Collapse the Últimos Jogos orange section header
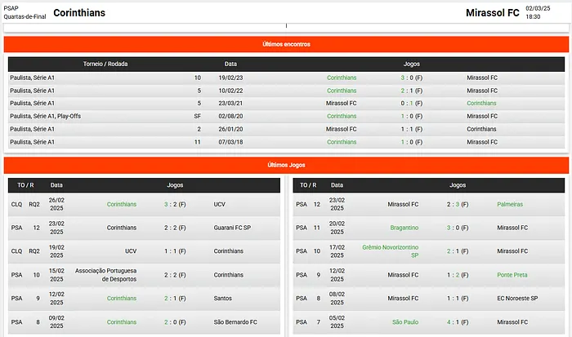 286,165
